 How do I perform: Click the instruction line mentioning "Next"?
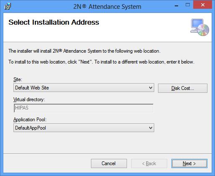coord(101,62)
